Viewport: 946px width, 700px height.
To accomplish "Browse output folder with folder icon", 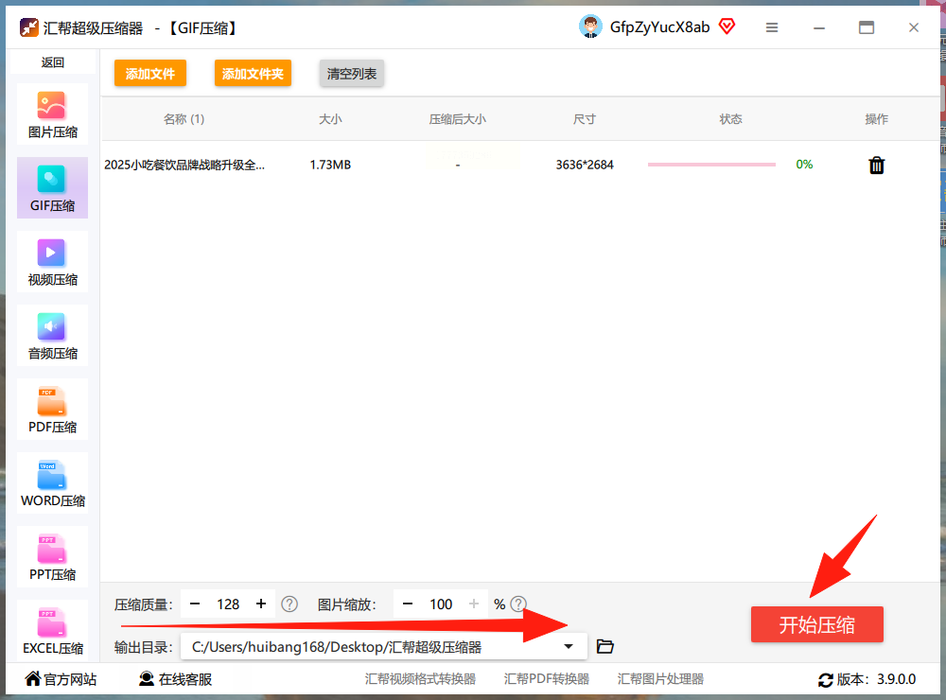I will click(x=605, y=647).
